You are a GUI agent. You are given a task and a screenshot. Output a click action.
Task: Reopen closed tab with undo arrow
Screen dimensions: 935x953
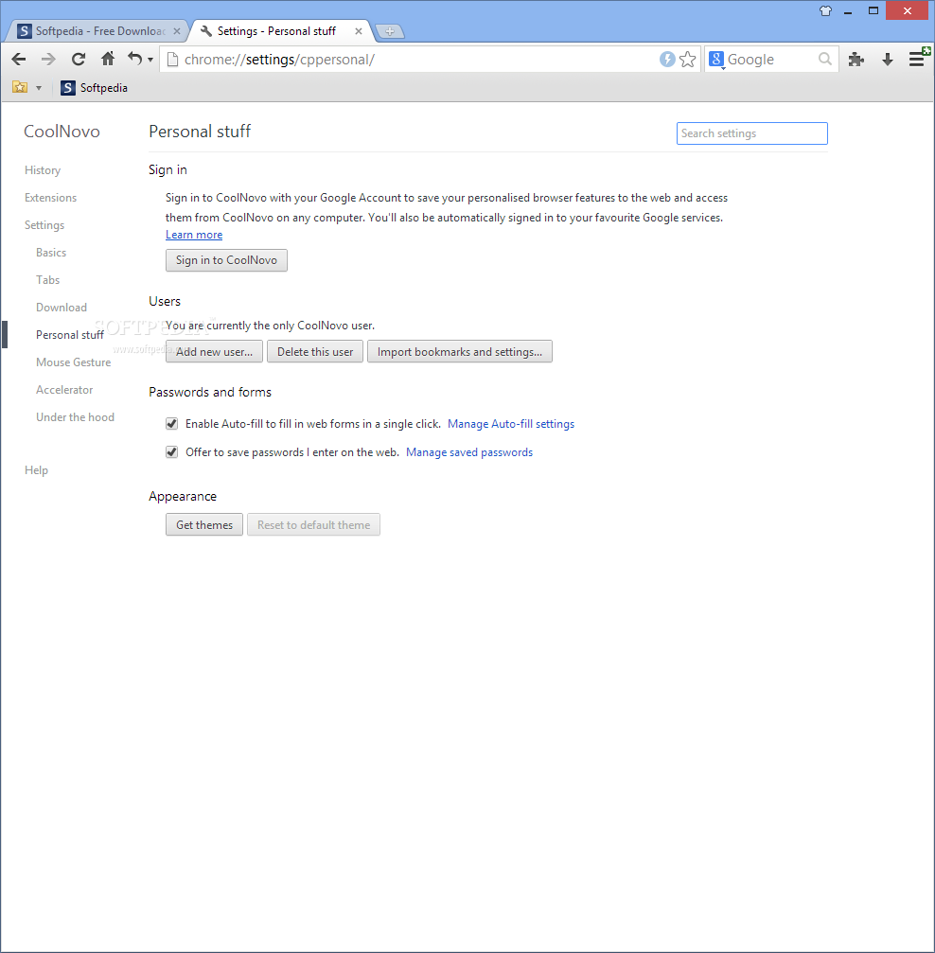point(135,59)
